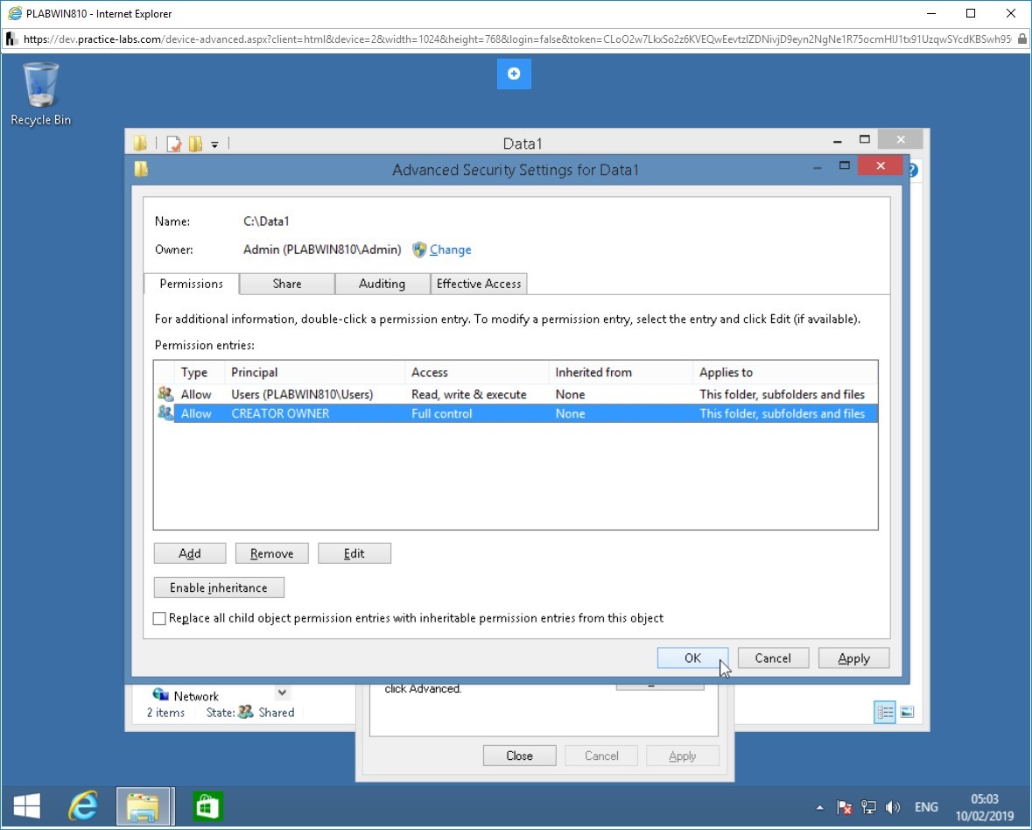Screen dimensions: 1032x830
Task: Click the New Folder icon in Data1 toolbar
Action: [195, 144]
